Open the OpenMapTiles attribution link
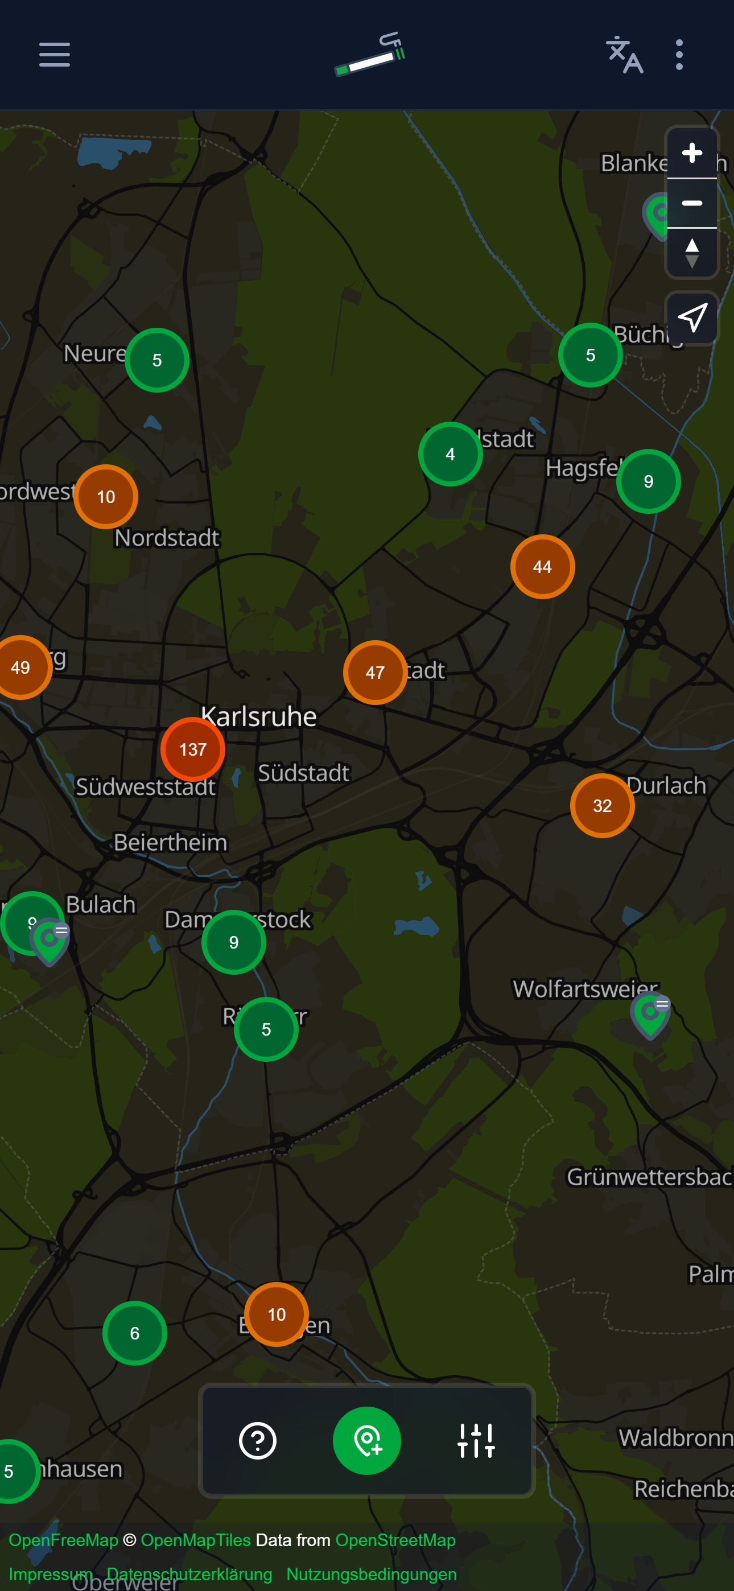 [x=196, y=1540]
